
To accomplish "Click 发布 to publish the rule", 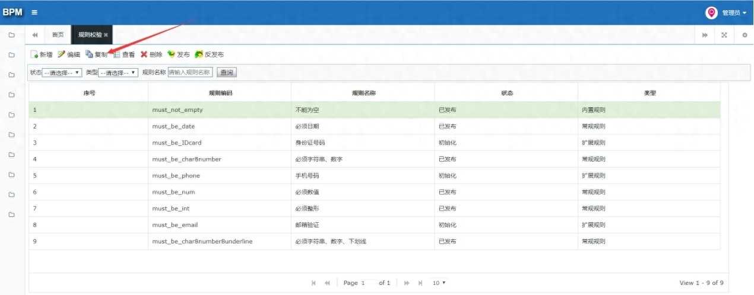I will point(179,54).
